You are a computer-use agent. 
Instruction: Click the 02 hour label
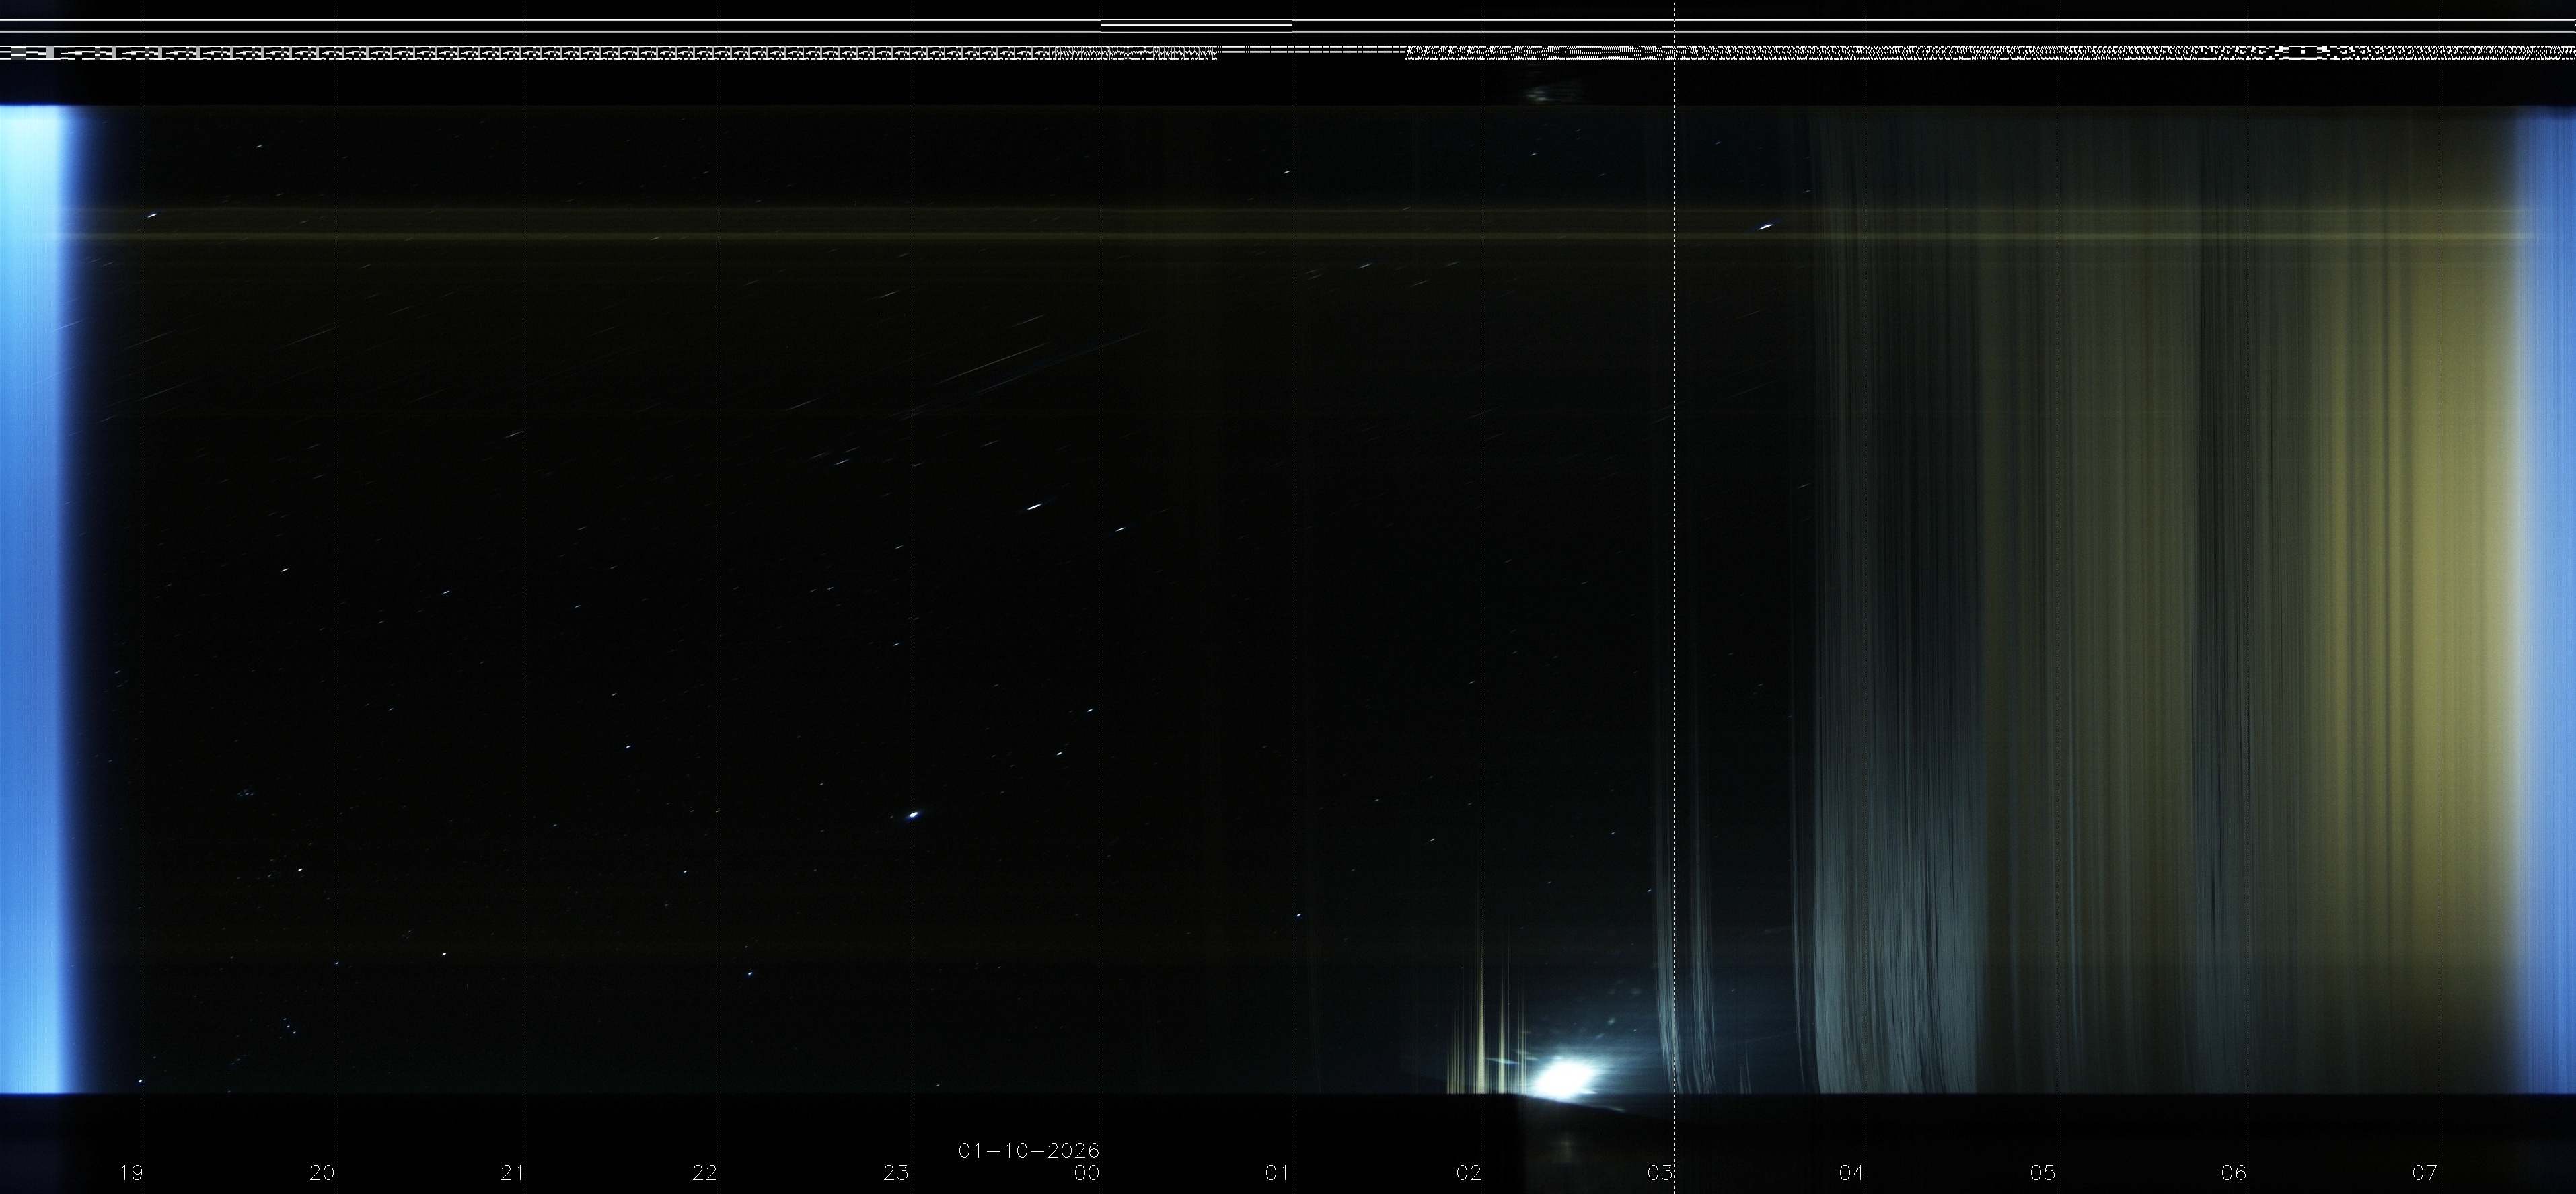[1468, 1173]
